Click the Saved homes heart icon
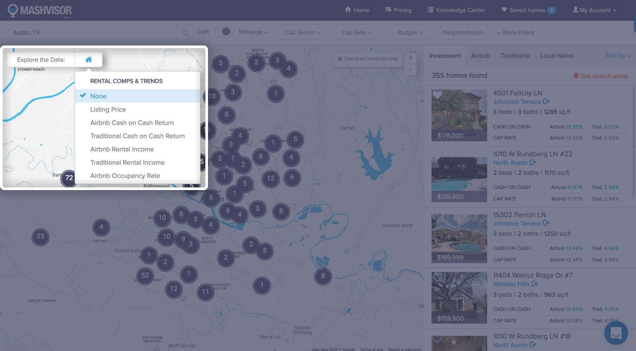636x351 pixels. point(504,10)
